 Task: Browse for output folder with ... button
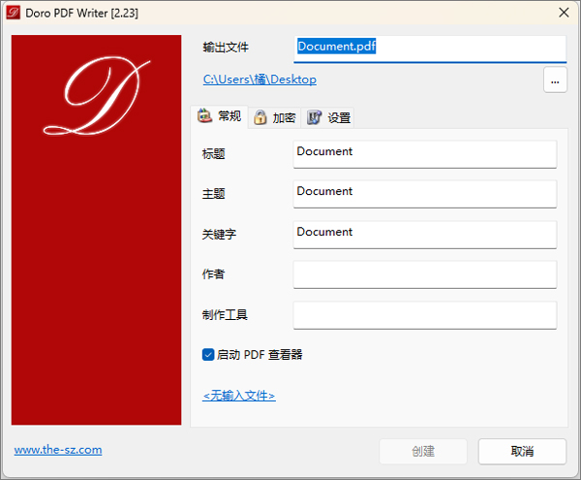pyautogui.click(x=555, y=80)
